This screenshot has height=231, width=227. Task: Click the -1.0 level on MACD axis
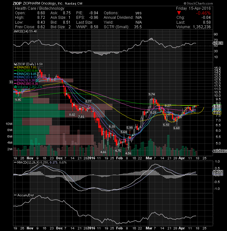click(x=217, y=189)
